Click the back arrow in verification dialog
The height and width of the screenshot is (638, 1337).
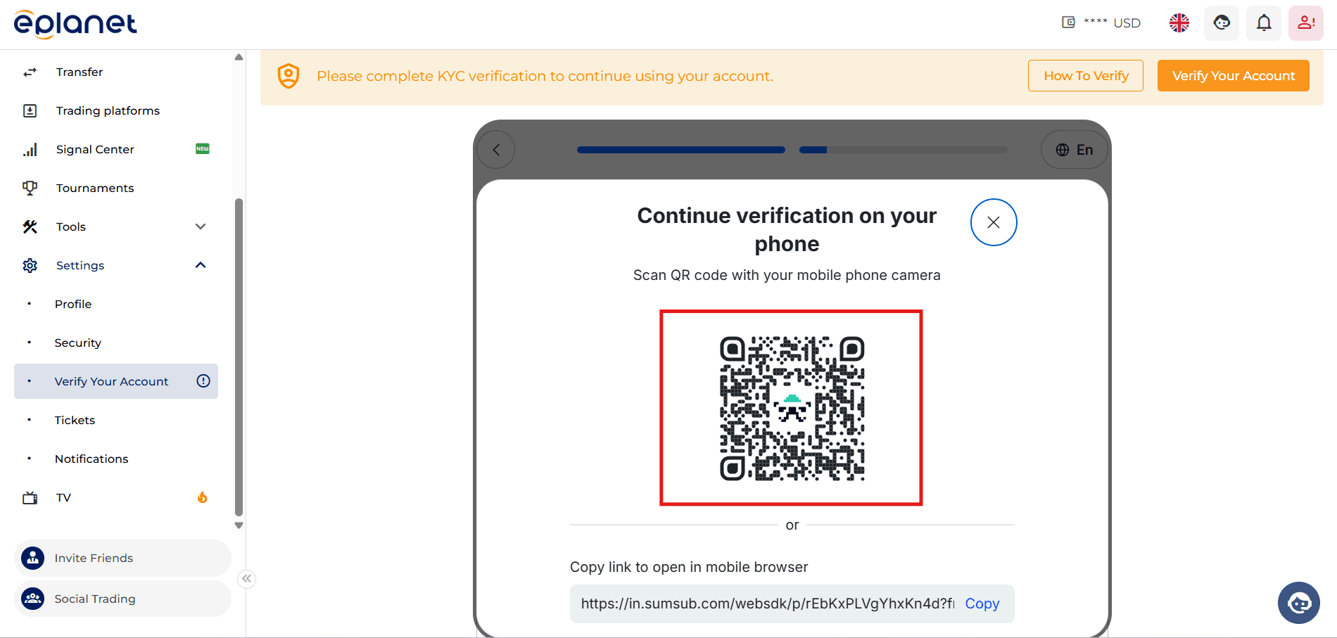(496, 149)
